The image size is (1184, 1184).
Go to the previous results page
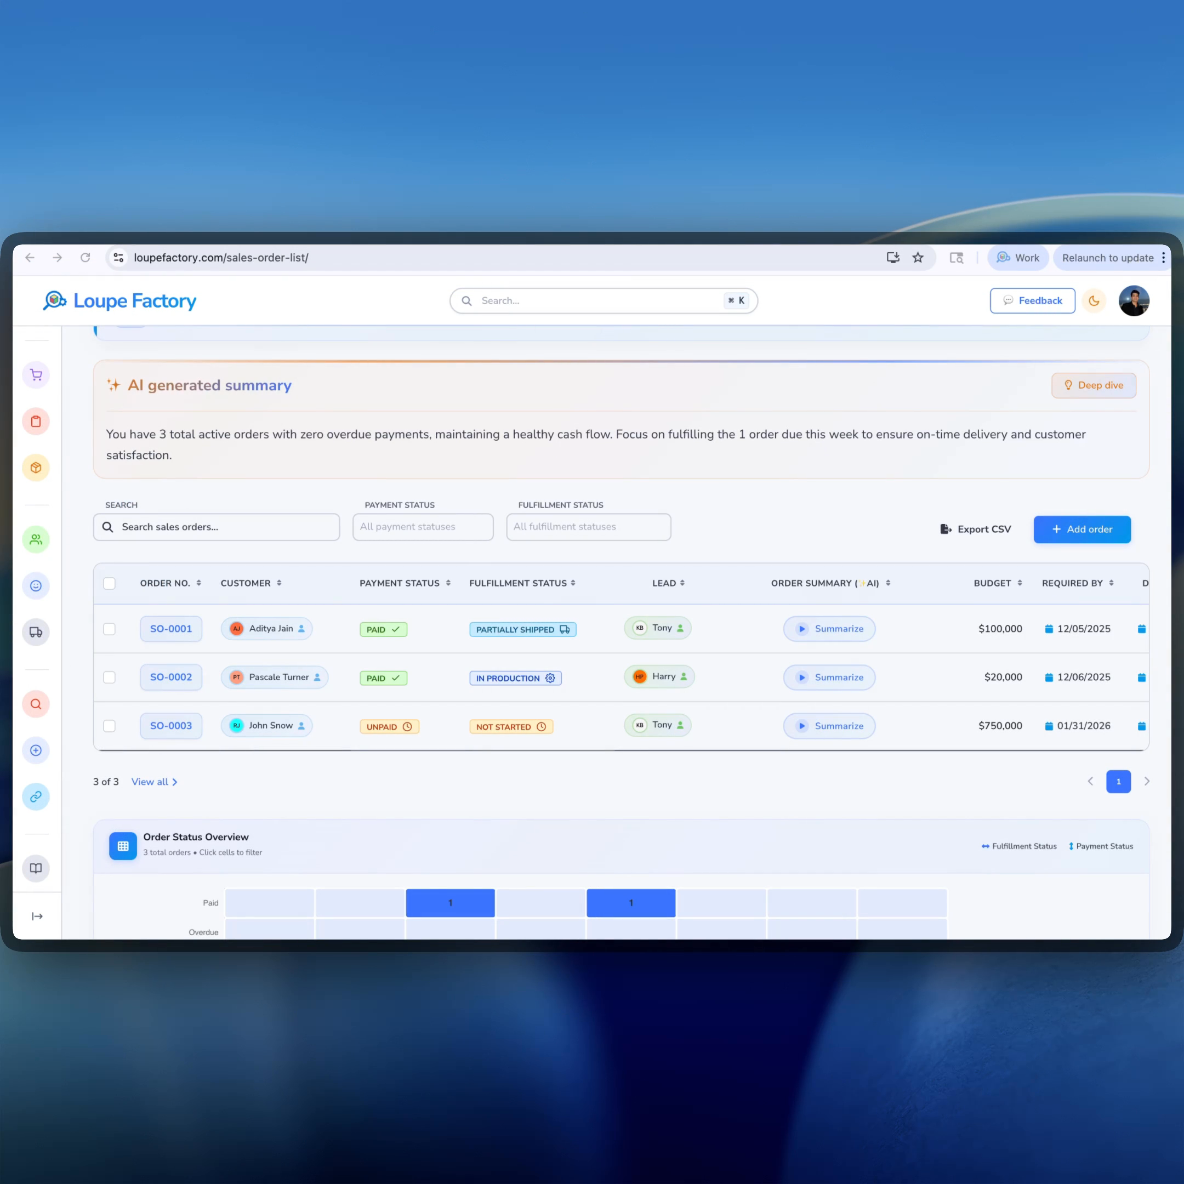tap(1090, 781)
